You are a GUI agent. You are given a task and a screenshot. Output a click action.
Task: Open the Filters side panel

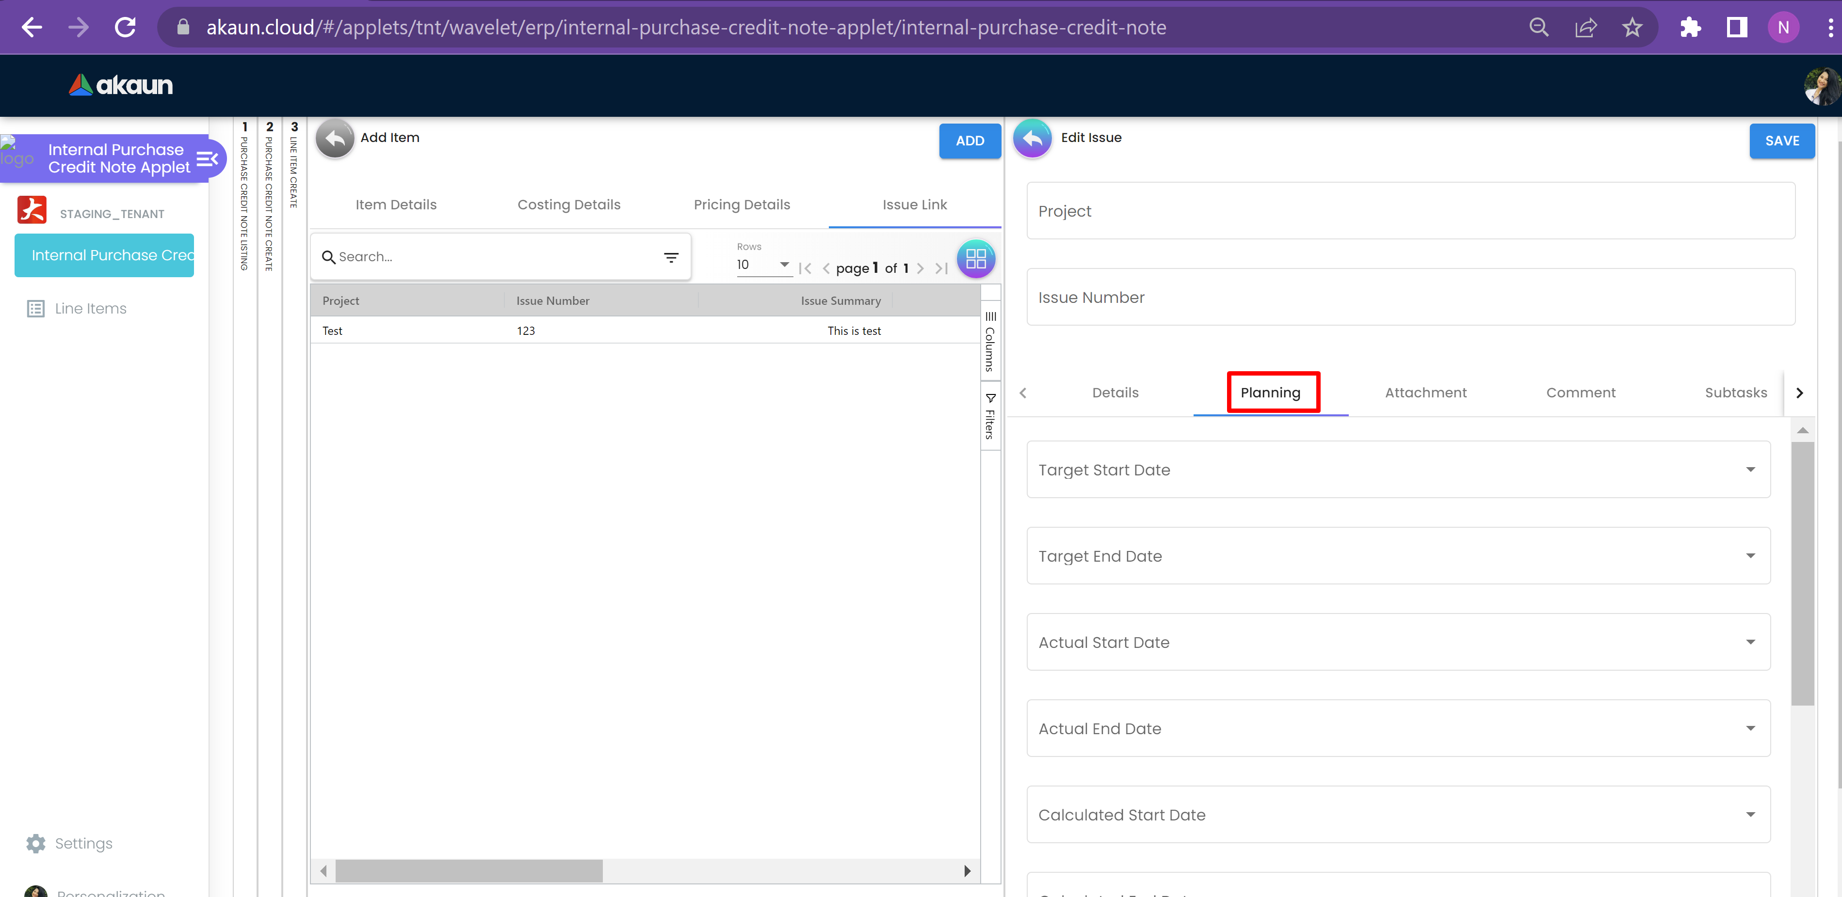click(990, 417)
